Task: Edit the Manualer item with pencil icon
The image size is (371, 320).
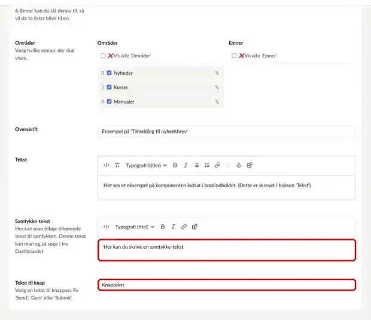Action: point(217,102)
